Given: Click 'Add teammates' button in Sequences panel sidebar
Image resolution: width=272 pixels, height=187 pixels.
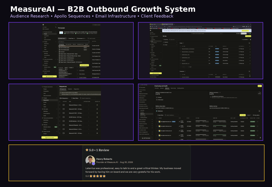Looking at the screenshot, I should (50, 137).
